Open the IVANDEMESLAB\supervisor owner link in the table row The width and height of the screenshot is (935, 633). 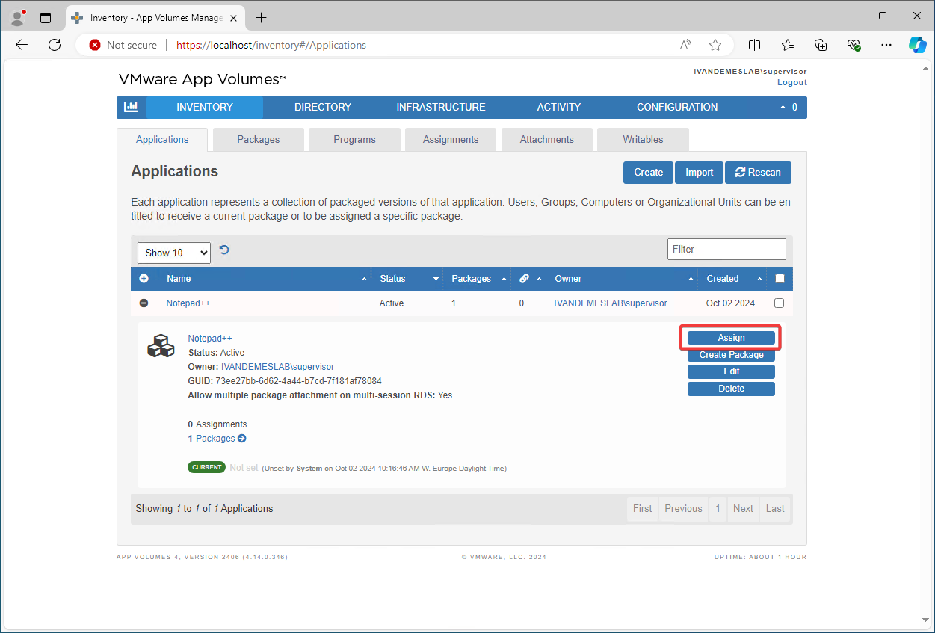click(x=611, y=303)
